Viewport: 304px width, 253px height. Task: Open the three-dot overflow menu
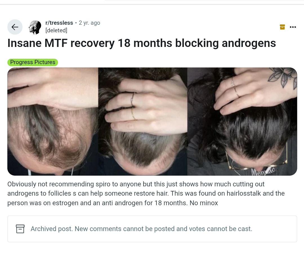pyautogui.click(x=293, y=27)
